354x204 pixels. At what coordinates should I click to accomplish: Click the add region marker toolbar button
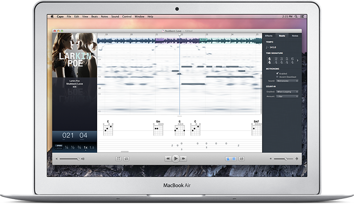coord(119,159)
